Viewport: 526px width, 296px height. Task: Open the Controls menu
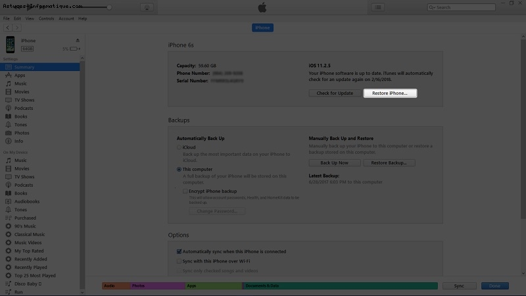[46, 18]
